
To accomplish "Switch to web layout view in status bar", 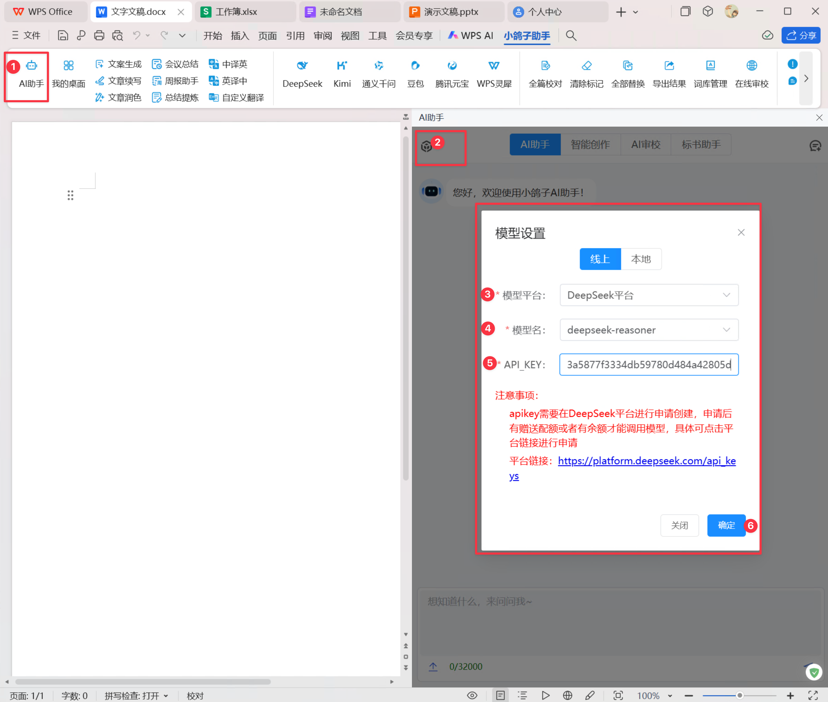I will coord(567,695).
